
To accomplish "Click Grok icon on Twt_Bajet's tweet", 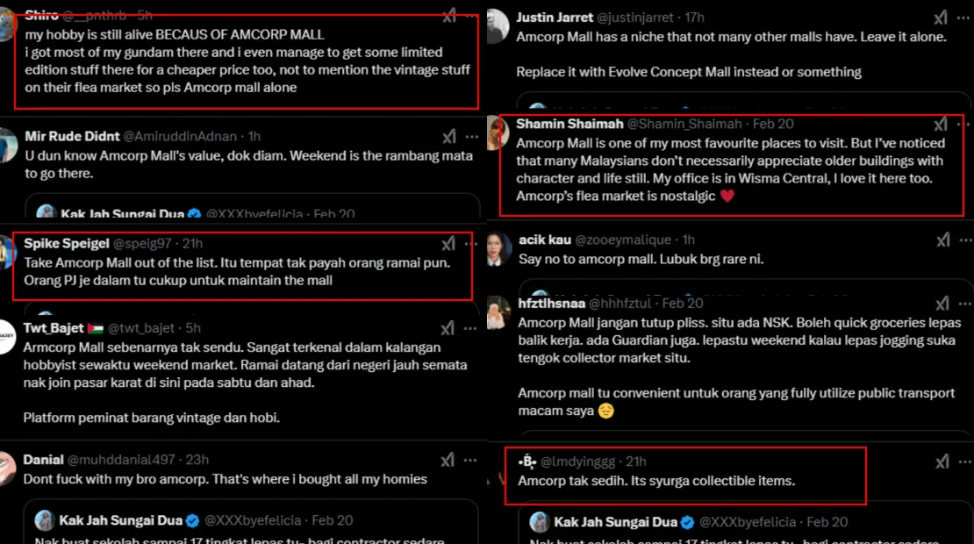I will pyautogui.click(x=448, y=328).
